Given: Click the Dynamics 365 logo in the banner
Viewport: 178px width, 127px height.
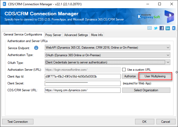Looking at the screenshot, I should [x=169, y=17].
